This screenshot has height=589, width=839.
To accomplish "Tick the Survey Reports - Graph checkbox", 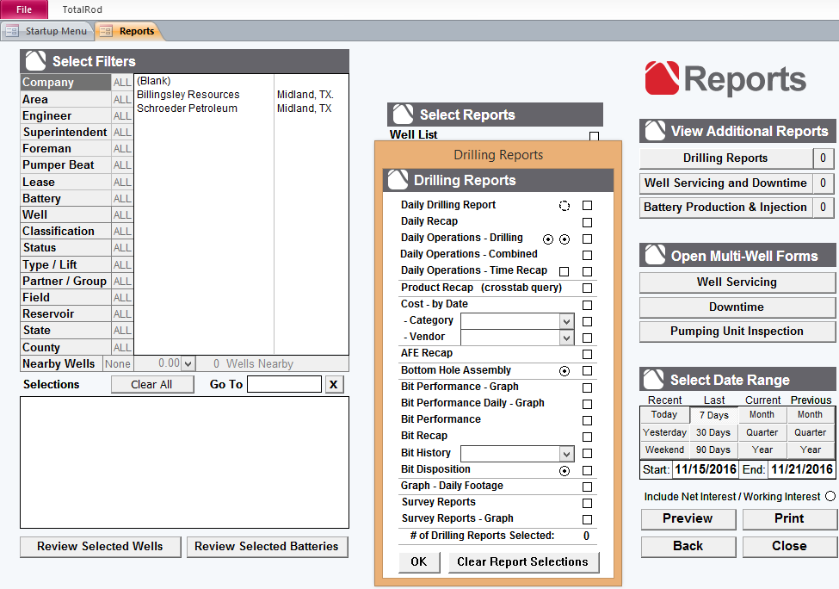I will point(587,519).
